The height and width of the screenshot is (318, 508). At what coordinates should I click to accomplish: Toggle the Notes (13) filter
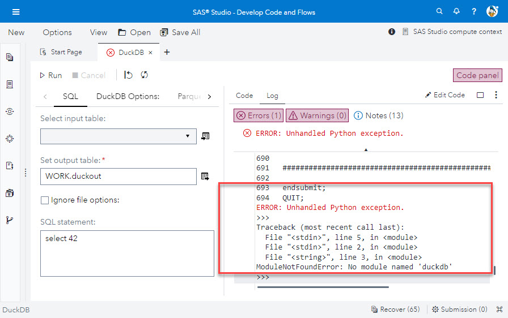(378, 115)
